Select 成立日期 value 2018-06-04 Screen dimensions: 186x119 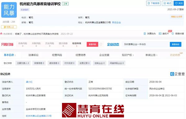click(x=155, y=82)
